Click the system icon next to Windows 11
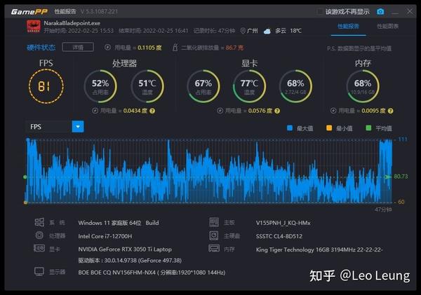 pos(39,222)
